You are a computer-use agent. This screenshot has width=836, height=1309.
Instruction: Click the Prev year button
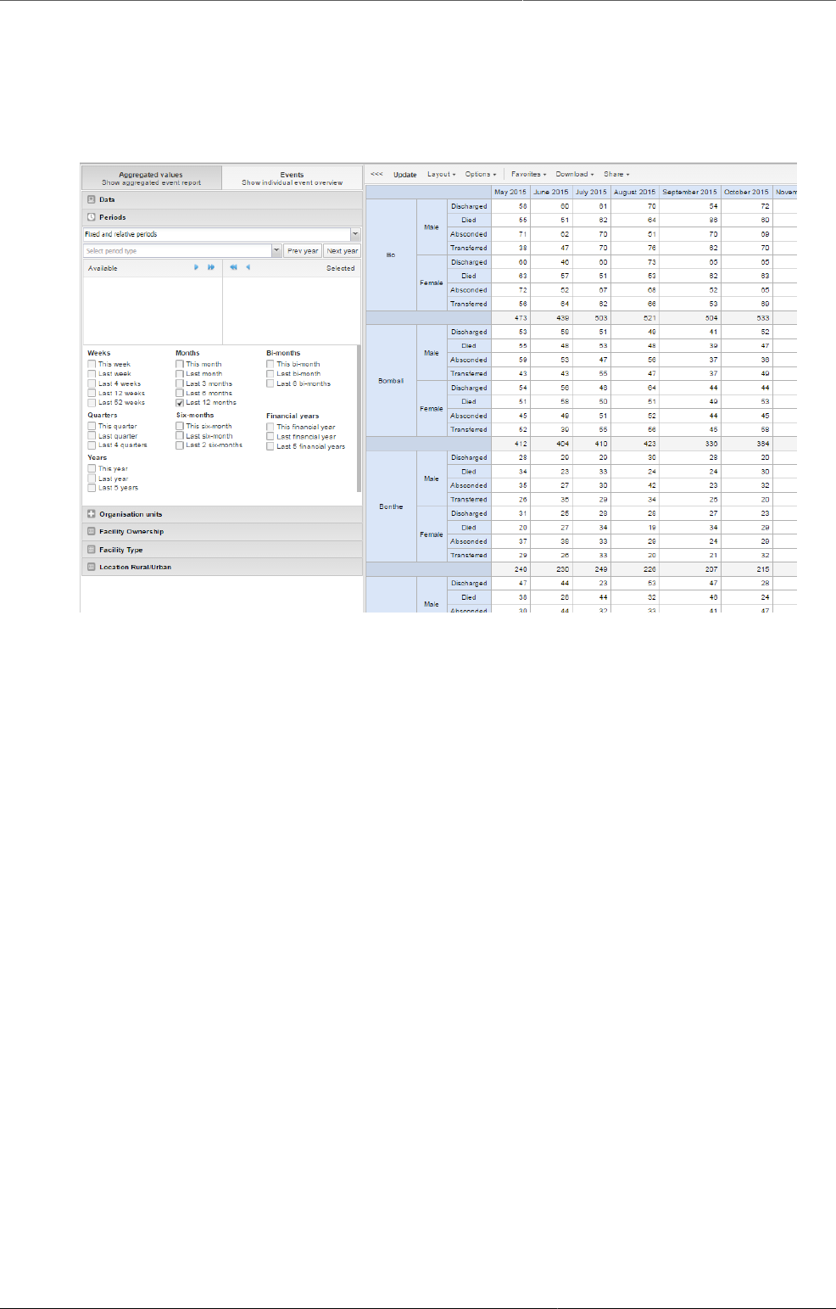pyautogui.click(x=303, y=251)
